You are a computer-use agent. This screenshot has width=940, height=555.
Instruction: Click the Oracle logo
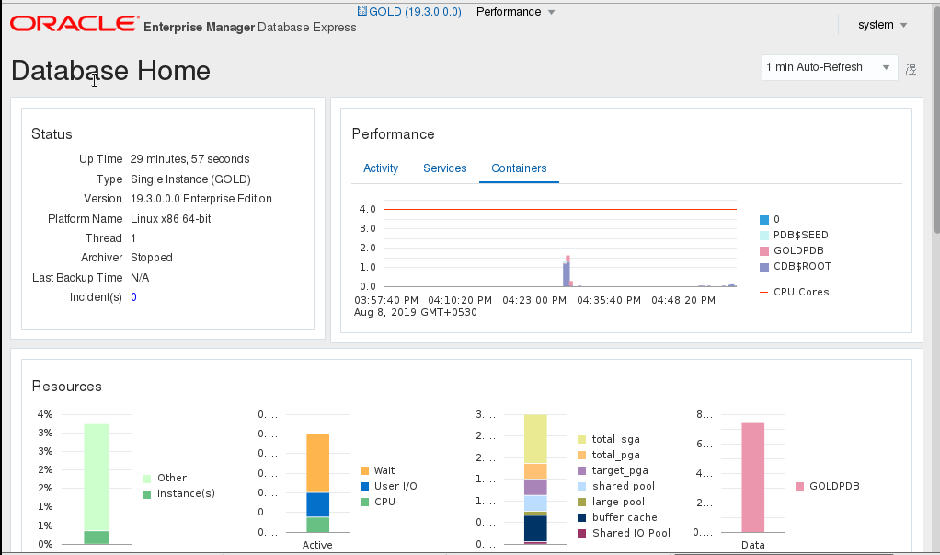[75, 24]
